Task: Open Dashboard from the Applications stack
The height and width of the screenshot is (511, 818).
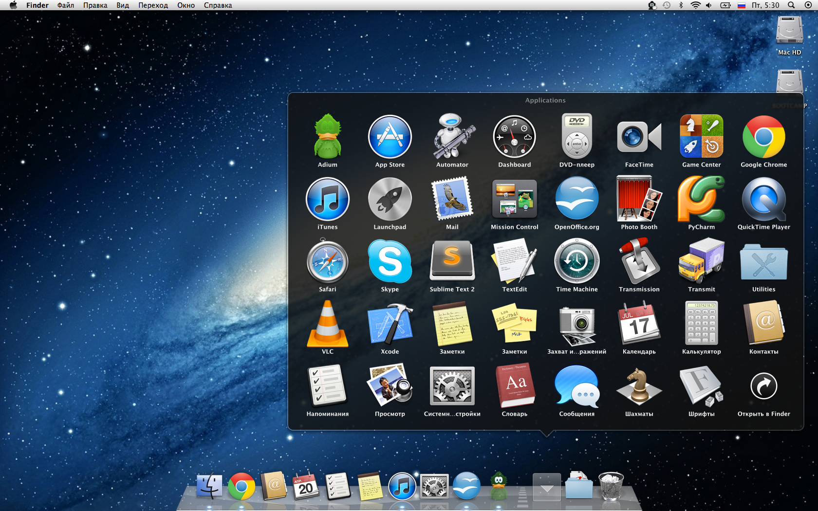Action: 515,137
